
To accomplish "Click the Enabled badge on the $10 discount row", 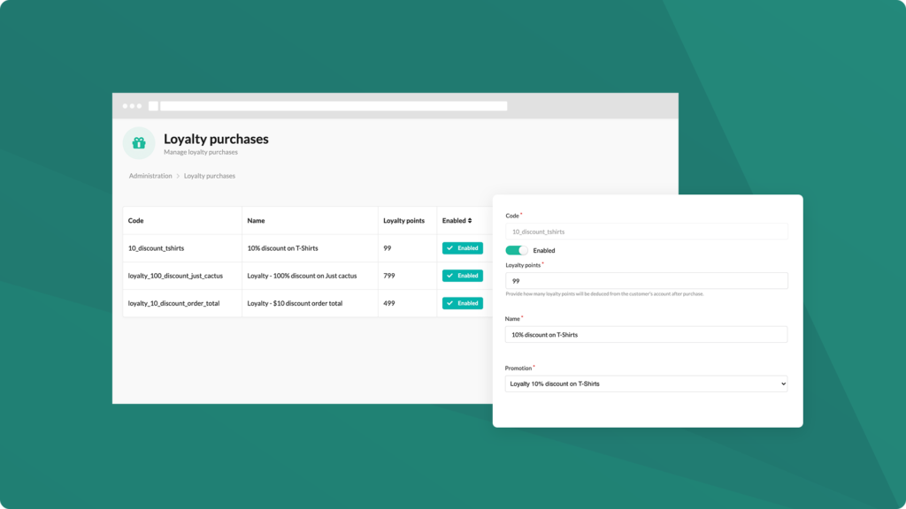I will point(463,302).
